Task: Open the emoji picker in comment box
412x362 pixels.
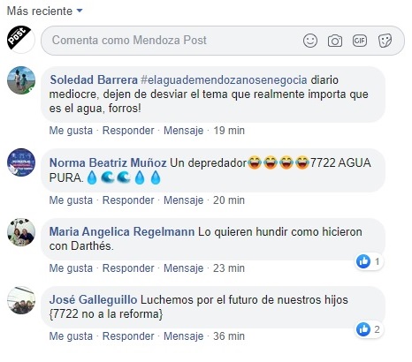Action: coord(310,41)
